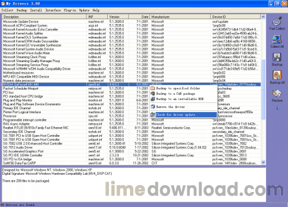
Task: Select the NVIDIA GeForce4 MX 440 row
Action: (x=131, y=85)
